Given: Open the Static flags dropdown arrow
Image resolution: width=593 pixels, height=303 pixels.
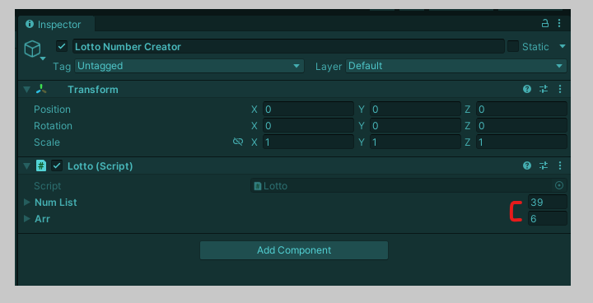Looking at the screenshot, I should [562, 47].
